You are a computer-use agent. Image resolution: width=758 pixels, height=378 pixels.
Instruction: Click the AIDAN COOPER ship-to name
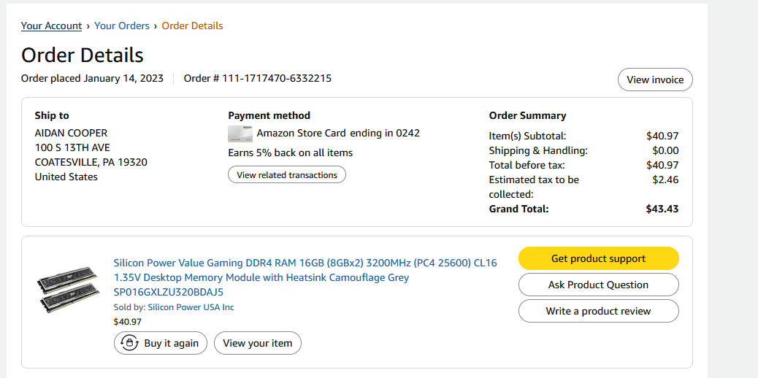coord(71,133)
